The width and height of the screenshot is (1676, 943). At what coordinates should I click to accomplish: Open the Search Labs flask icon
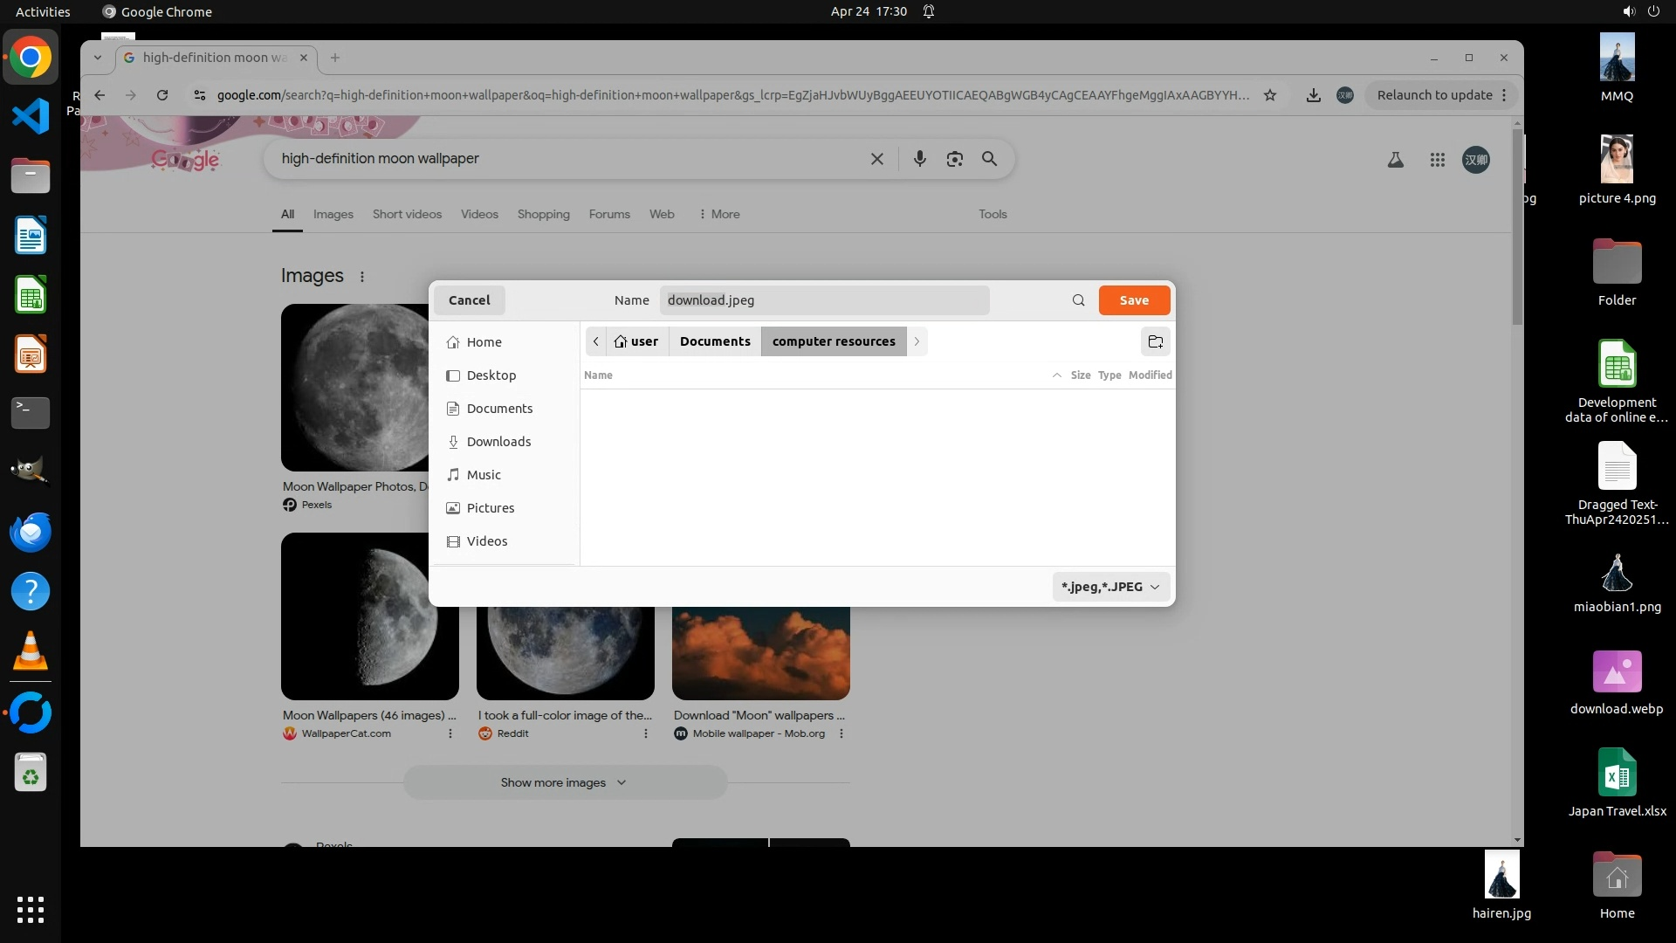coord(1395,160)
